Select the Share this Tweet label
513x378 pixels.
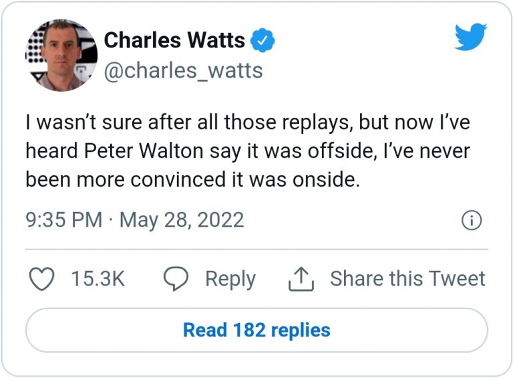click(x=407, y=279)
